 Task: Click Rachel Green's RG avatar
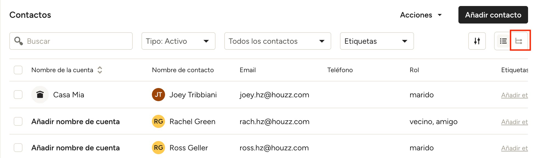(x=158, y=121)
